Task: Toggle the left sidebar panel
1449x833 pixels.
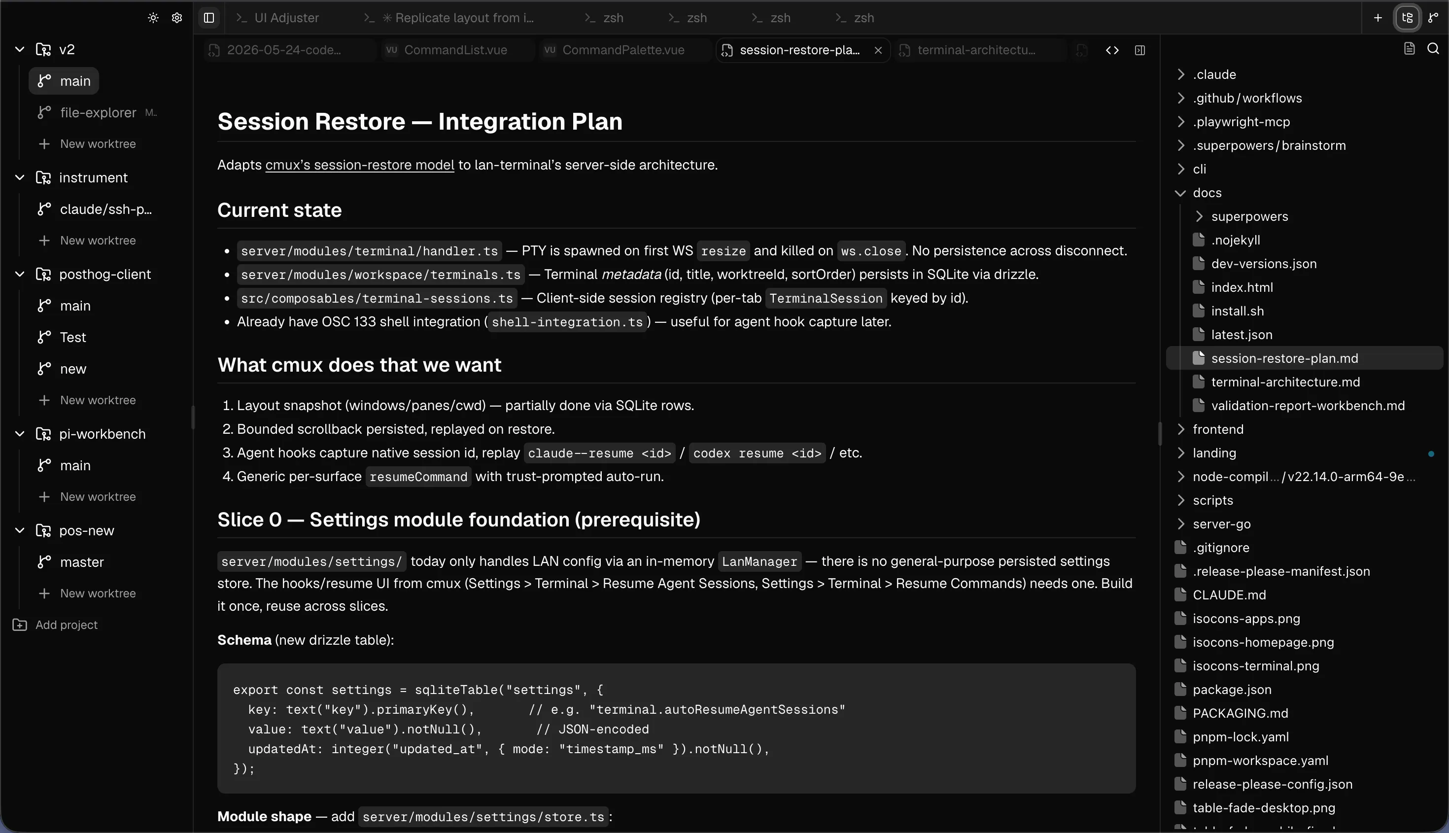Action: point(209,18)
